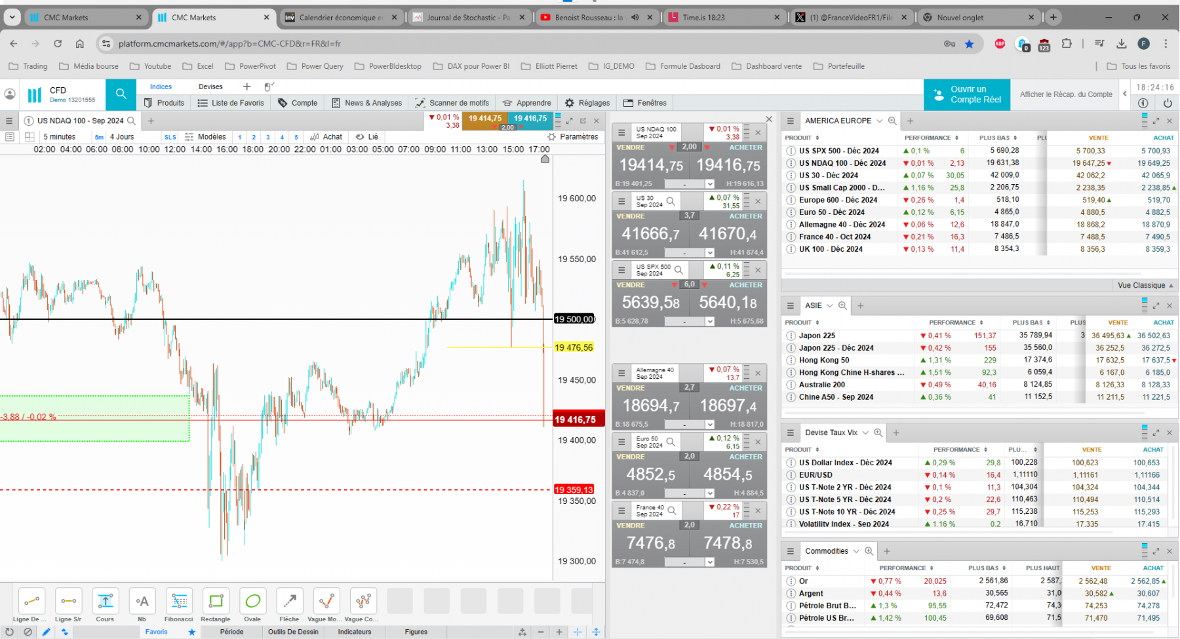This screenshot has width=1180, height=639.
Task: Click the clear drawings prohibition icon
Action: click(x=28, y=632)
